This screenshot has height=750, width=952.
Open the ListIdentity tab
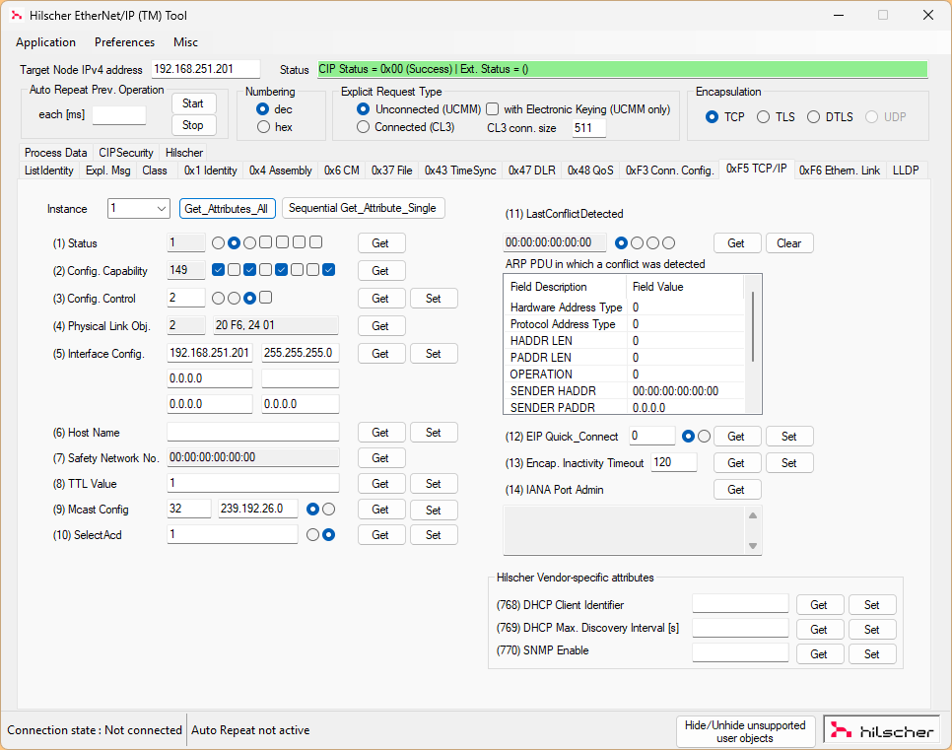[48, 170]
